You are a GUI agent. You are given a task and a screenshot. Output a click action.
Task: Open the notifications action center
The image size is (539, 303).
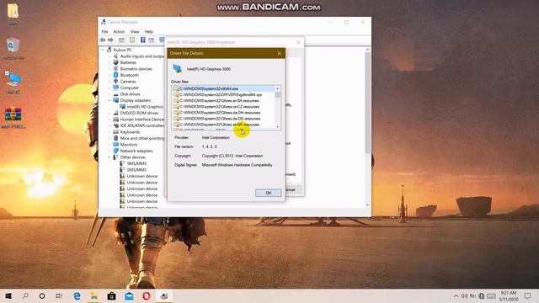527,295
